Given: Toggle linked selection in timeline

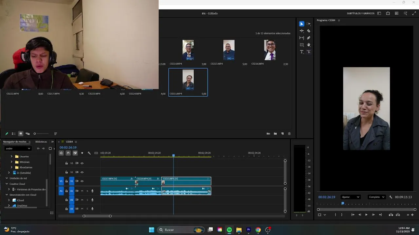Looking at the screenshot, I should pyautogui.click(x=75, y=153).
